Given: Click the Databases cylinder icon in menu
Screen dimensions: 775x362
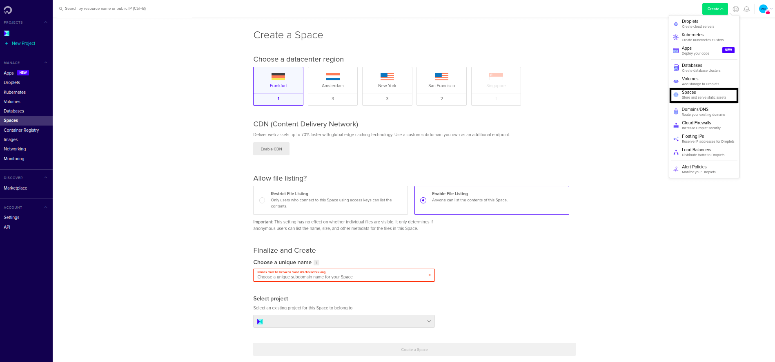Looking at the screenshot, I should 676,68.
